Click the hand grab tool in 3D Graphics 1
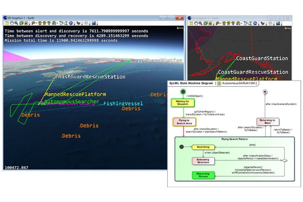Image resolution: width=303 pixels, height=202 pixels. (x=12, y=23)
